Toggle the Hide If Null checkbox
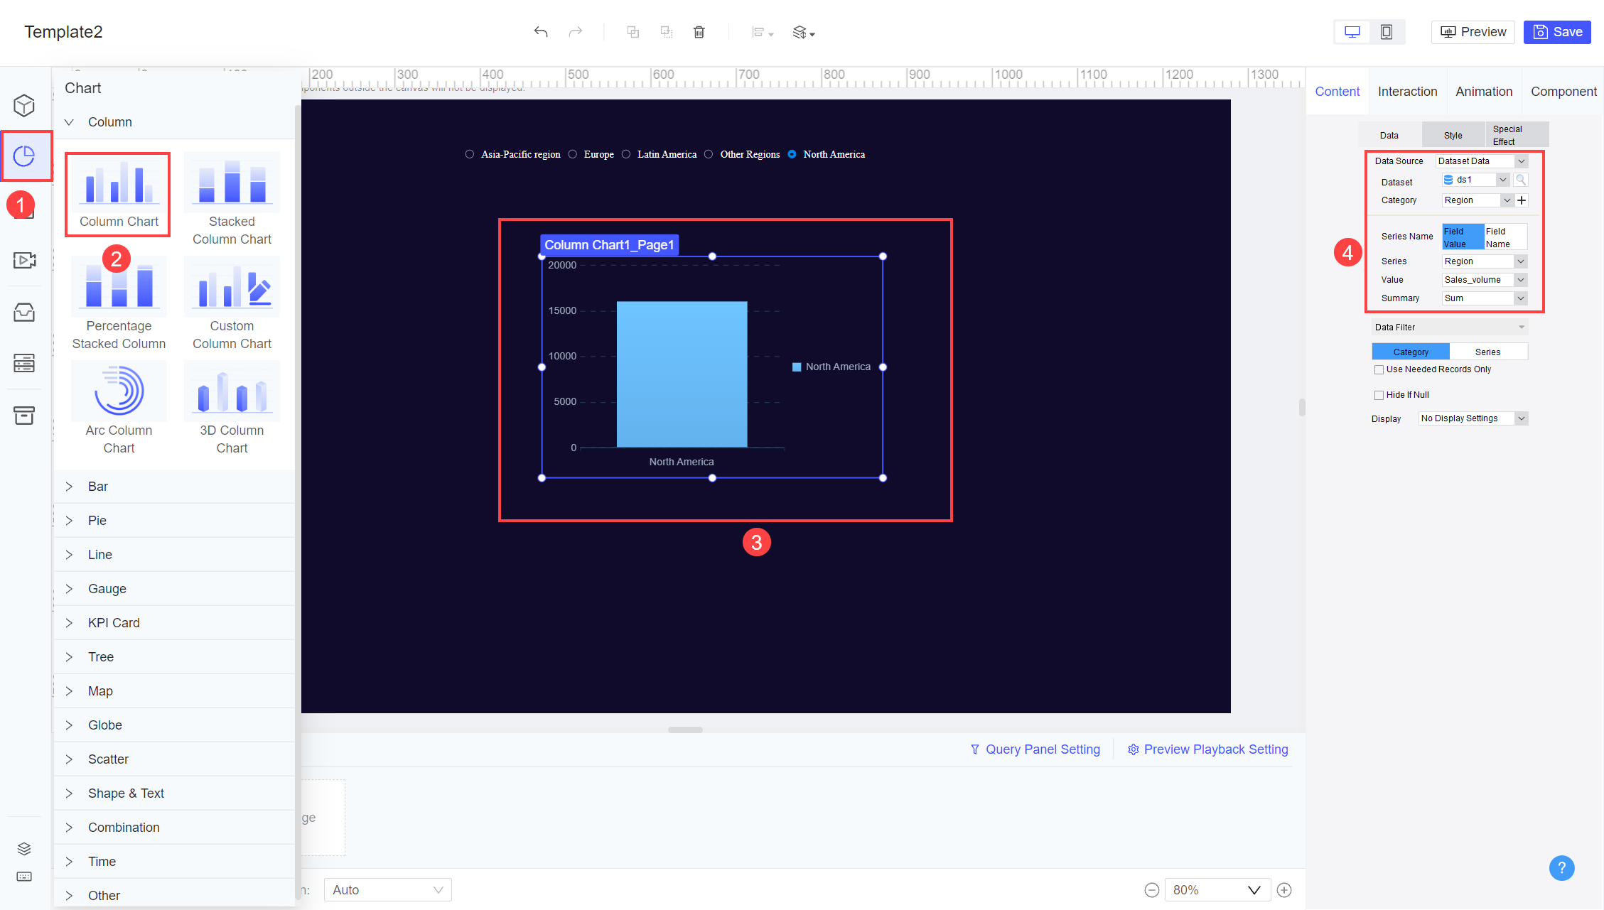This screenshot has height=910, width=1604. point(1379,395)
